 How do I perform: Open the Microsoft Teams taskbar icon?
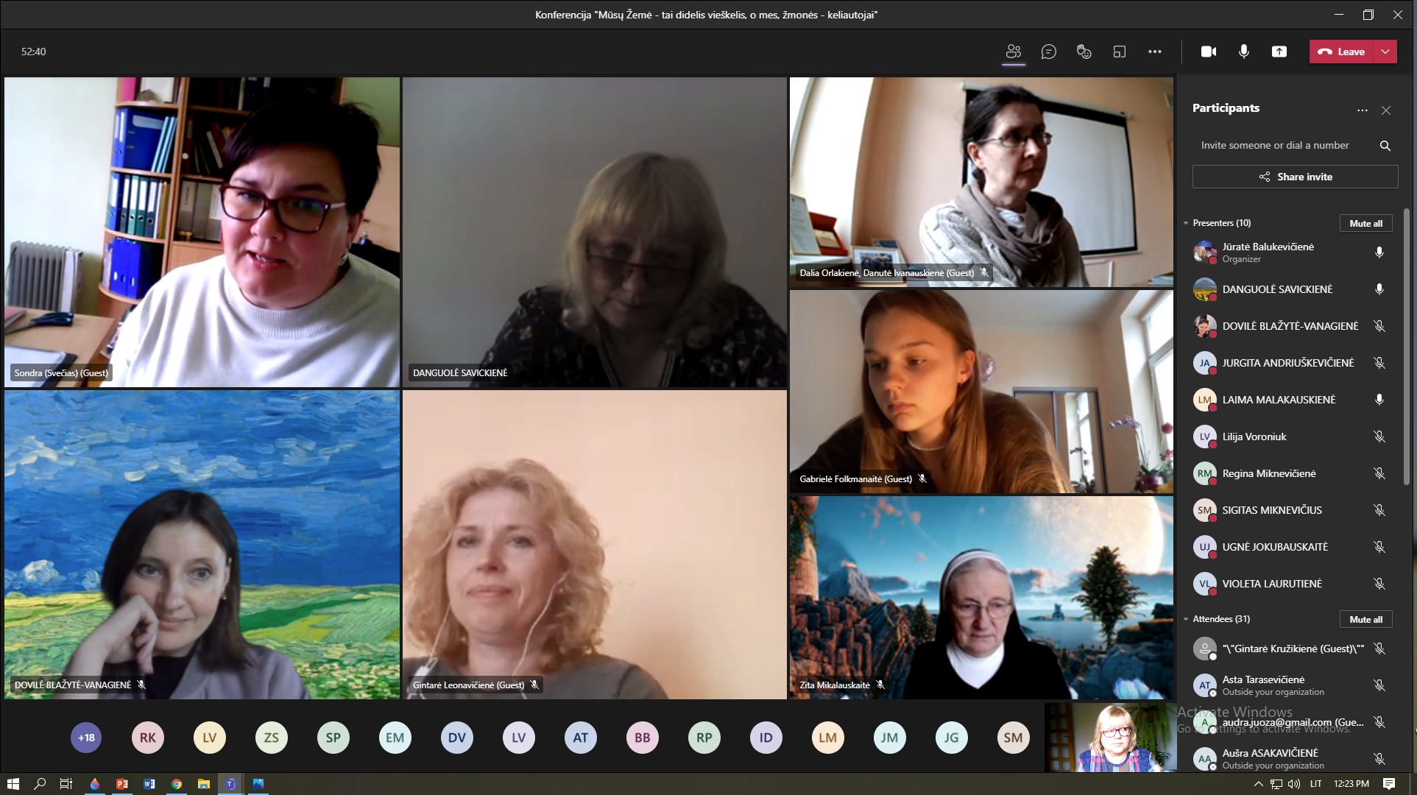point(230,784)
